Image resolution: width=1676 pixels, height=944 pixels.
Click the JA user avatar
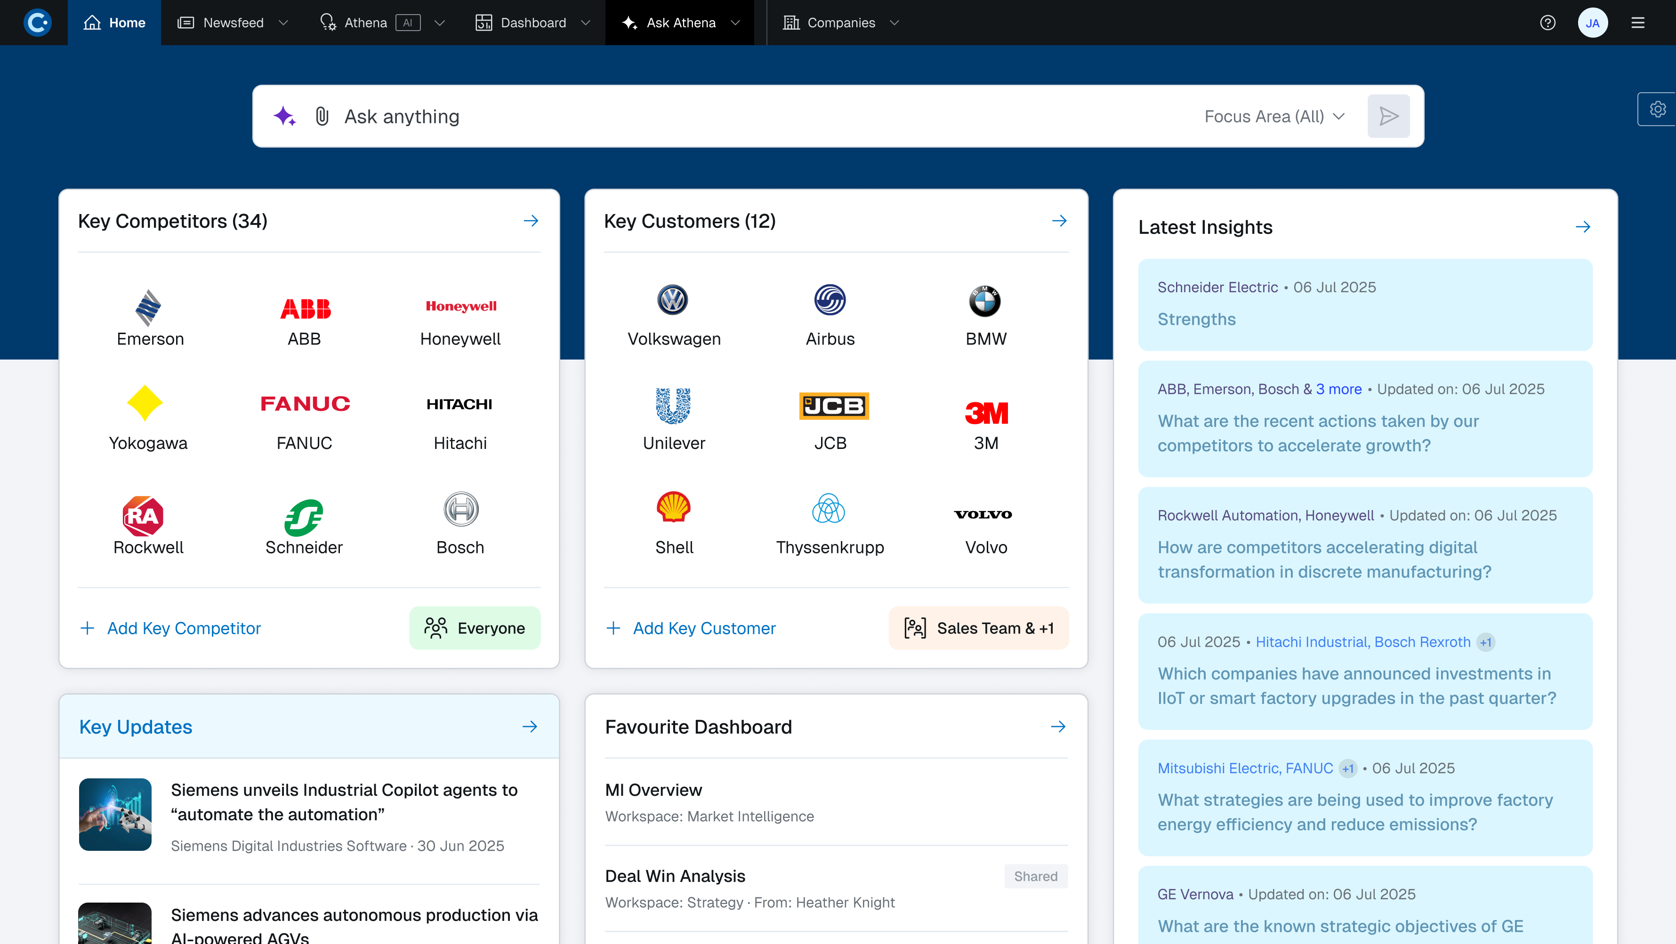[x=1592, y=23]
